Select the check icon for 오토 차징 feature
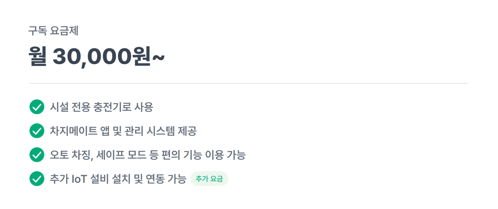 [x=37, y=155]
